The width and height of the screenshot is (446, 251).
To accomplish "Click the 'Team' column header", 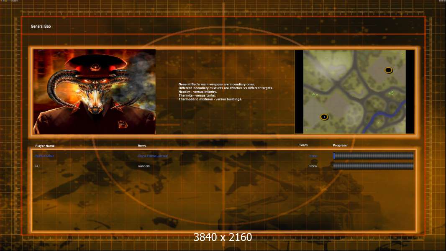I will coord(303,145).
